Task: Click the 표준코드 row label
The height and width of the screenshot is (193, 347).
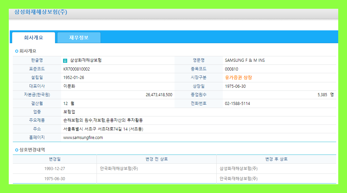Action: click(x=37, y=69)
